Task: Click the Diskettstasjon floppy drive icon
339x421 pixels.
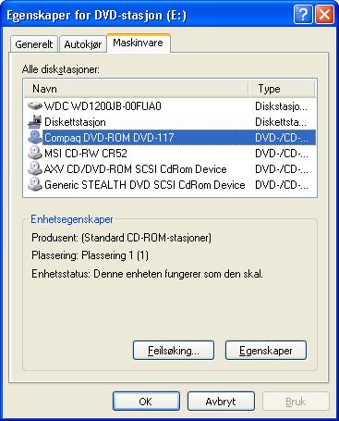Action: 34,122
